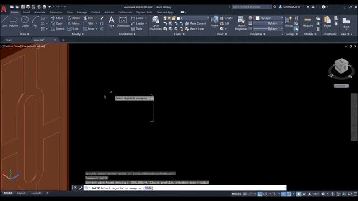Viewport: 358px width, 201px height.
Task: Click Match Layer button
Action: click(195, 28)
